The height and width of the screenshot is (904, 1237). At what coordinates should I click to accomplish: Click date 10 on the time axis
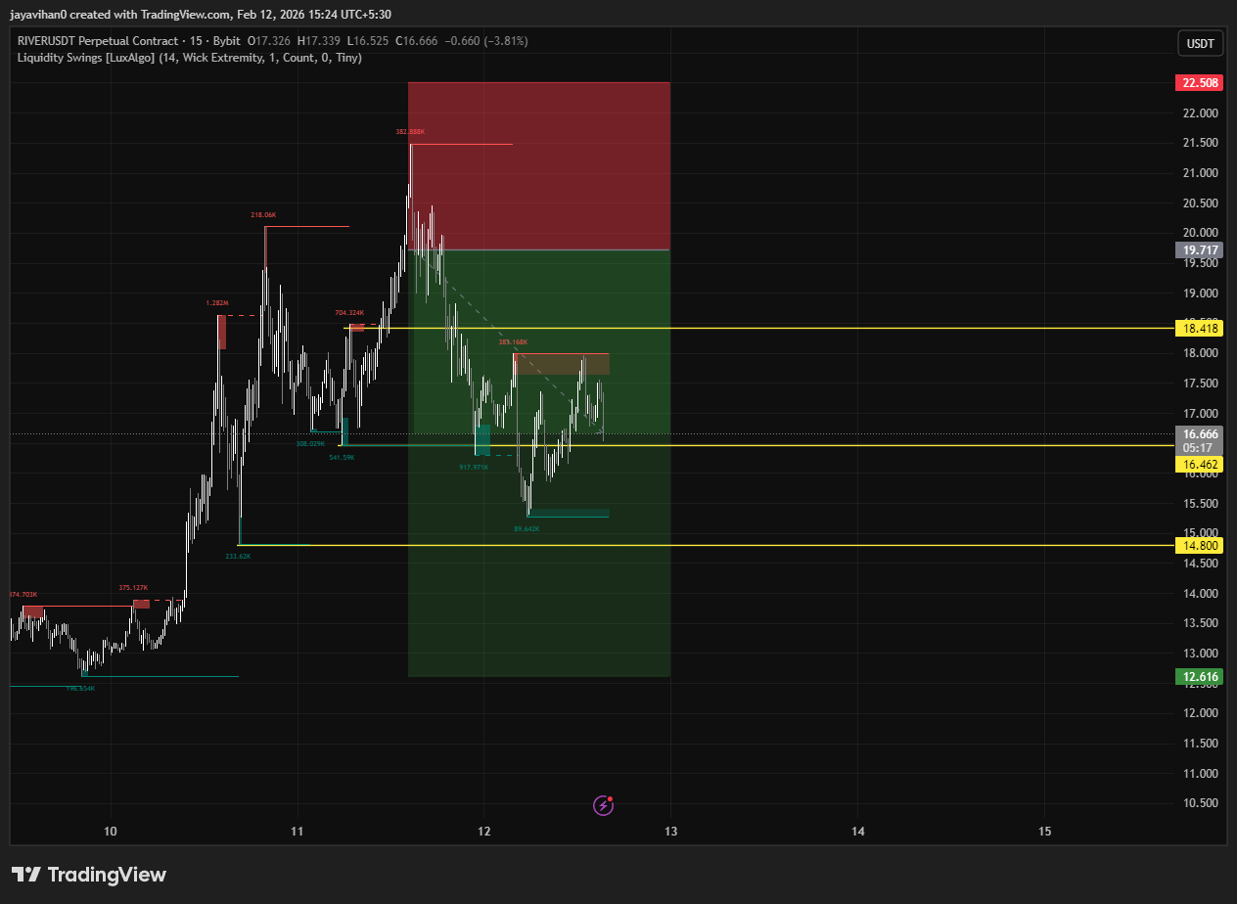pos(111,832)
